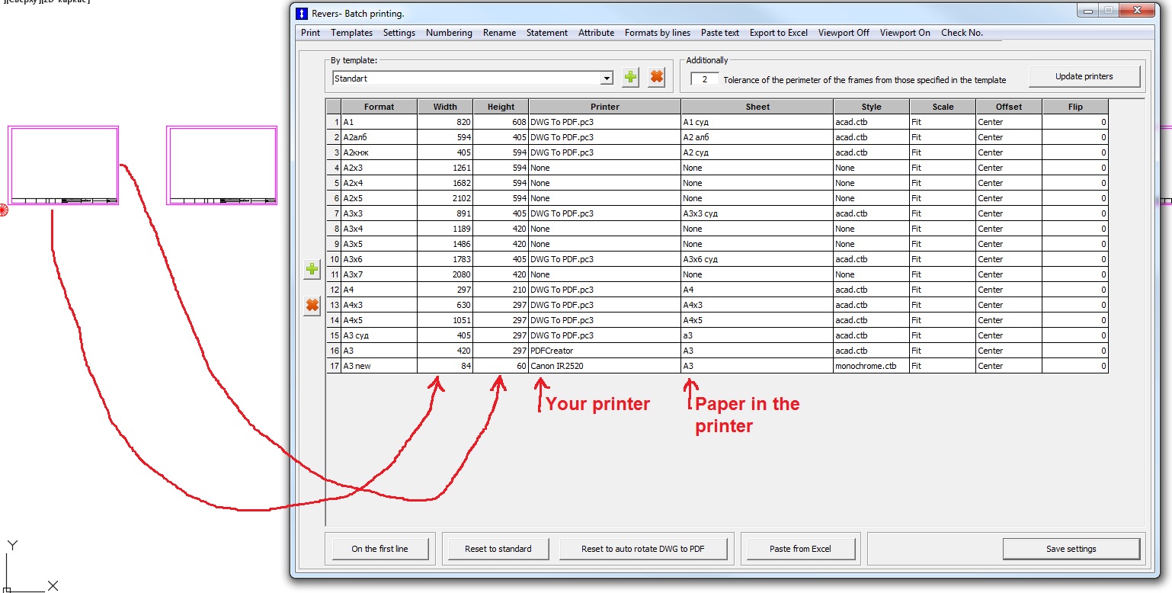Click the application icon in the title bar
Viewport: 1172px width, 593px height.
tap(301, 13)
